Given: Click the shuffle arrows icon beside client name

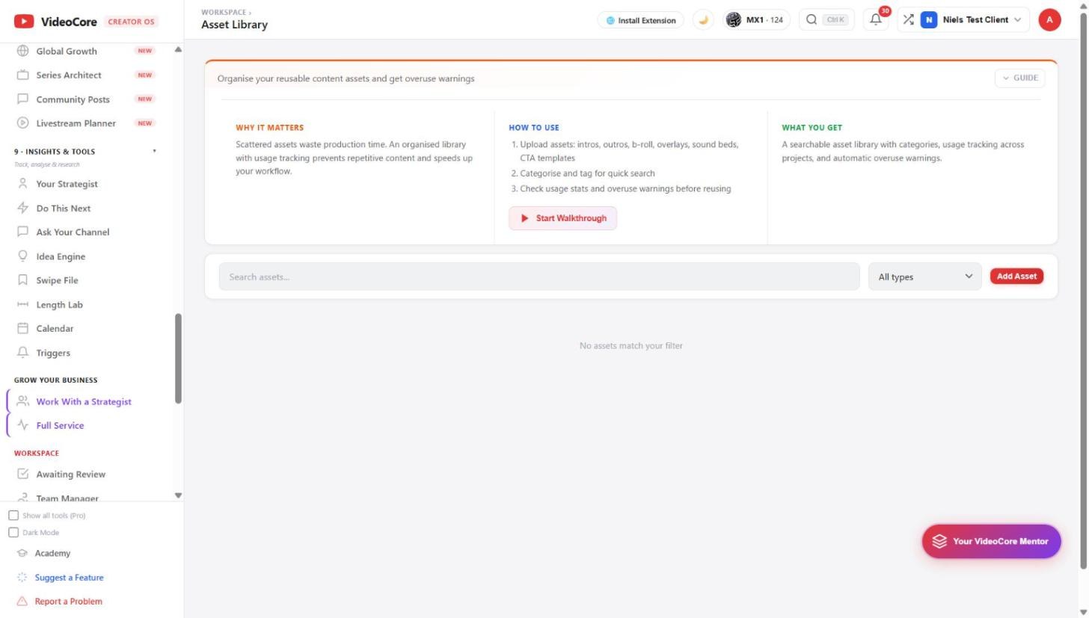Looking at the screenshot, I should point(908,20).
